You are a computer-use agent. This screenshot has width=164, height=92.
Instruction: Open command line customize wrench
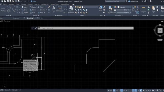[36, 28]
